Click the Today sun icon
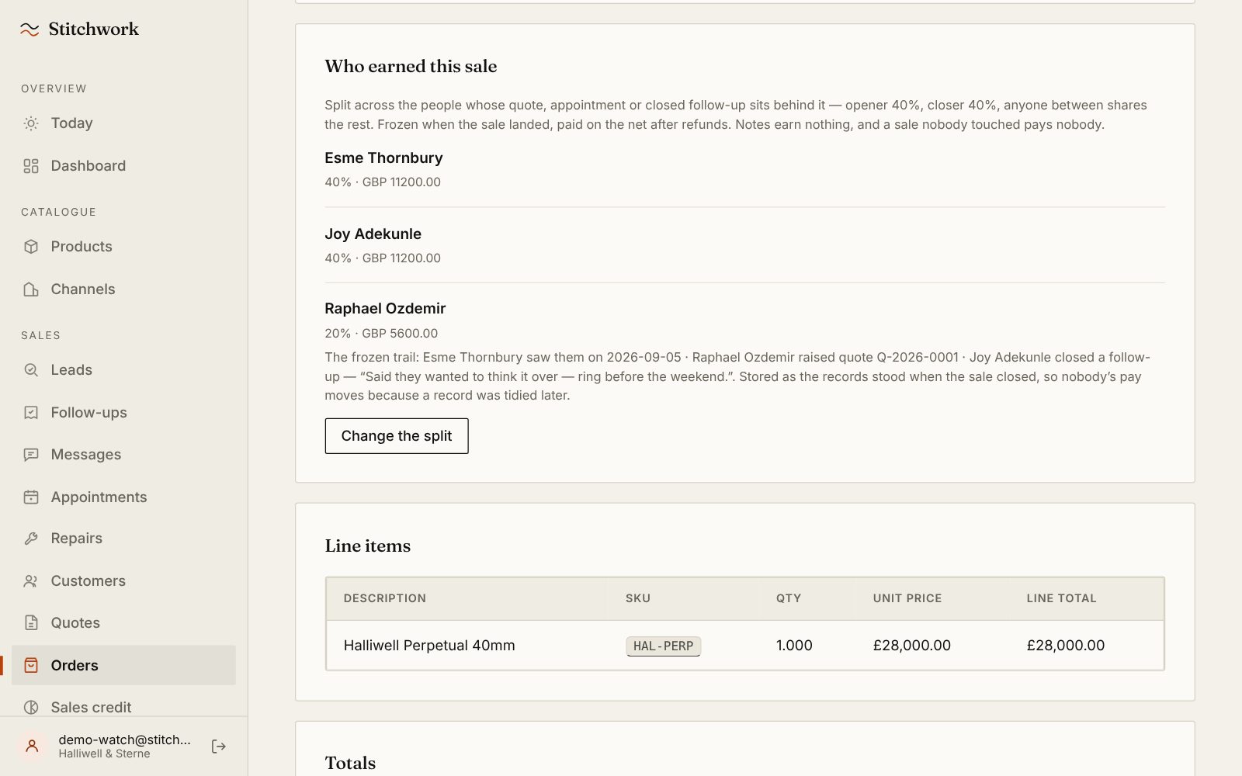Viewport: 1242px width, 776px height. click(31, 123)
